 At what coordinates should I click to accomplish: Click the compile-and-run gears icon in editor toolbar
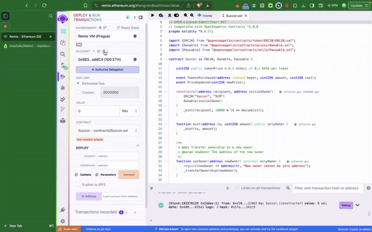point(161,15)
